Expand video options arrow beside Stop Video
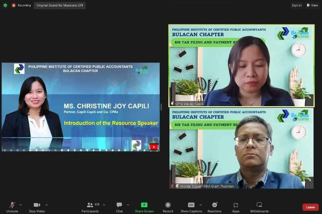This screenshot has width=322, height=214. pos(47,205)
